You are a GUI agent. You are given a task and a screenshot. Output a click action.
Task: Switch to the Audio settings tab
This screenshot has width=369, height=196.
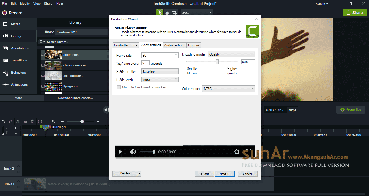click(175, 45)
